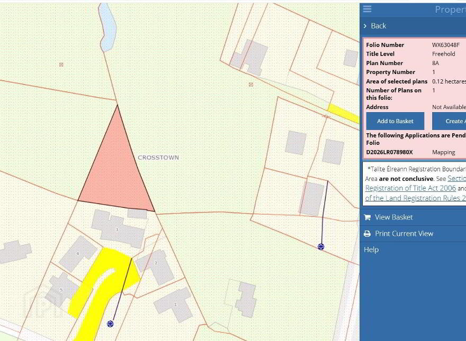Select the small crossed-square symbol in upper-left field
This screenshot has height=341, width=466.
(61, 64)
